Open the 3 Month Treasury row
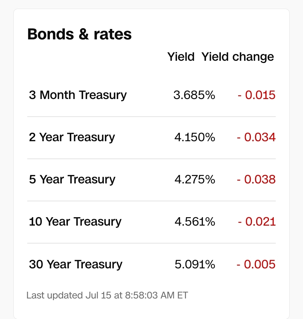The image size is (303, 319). pos(151,95)
